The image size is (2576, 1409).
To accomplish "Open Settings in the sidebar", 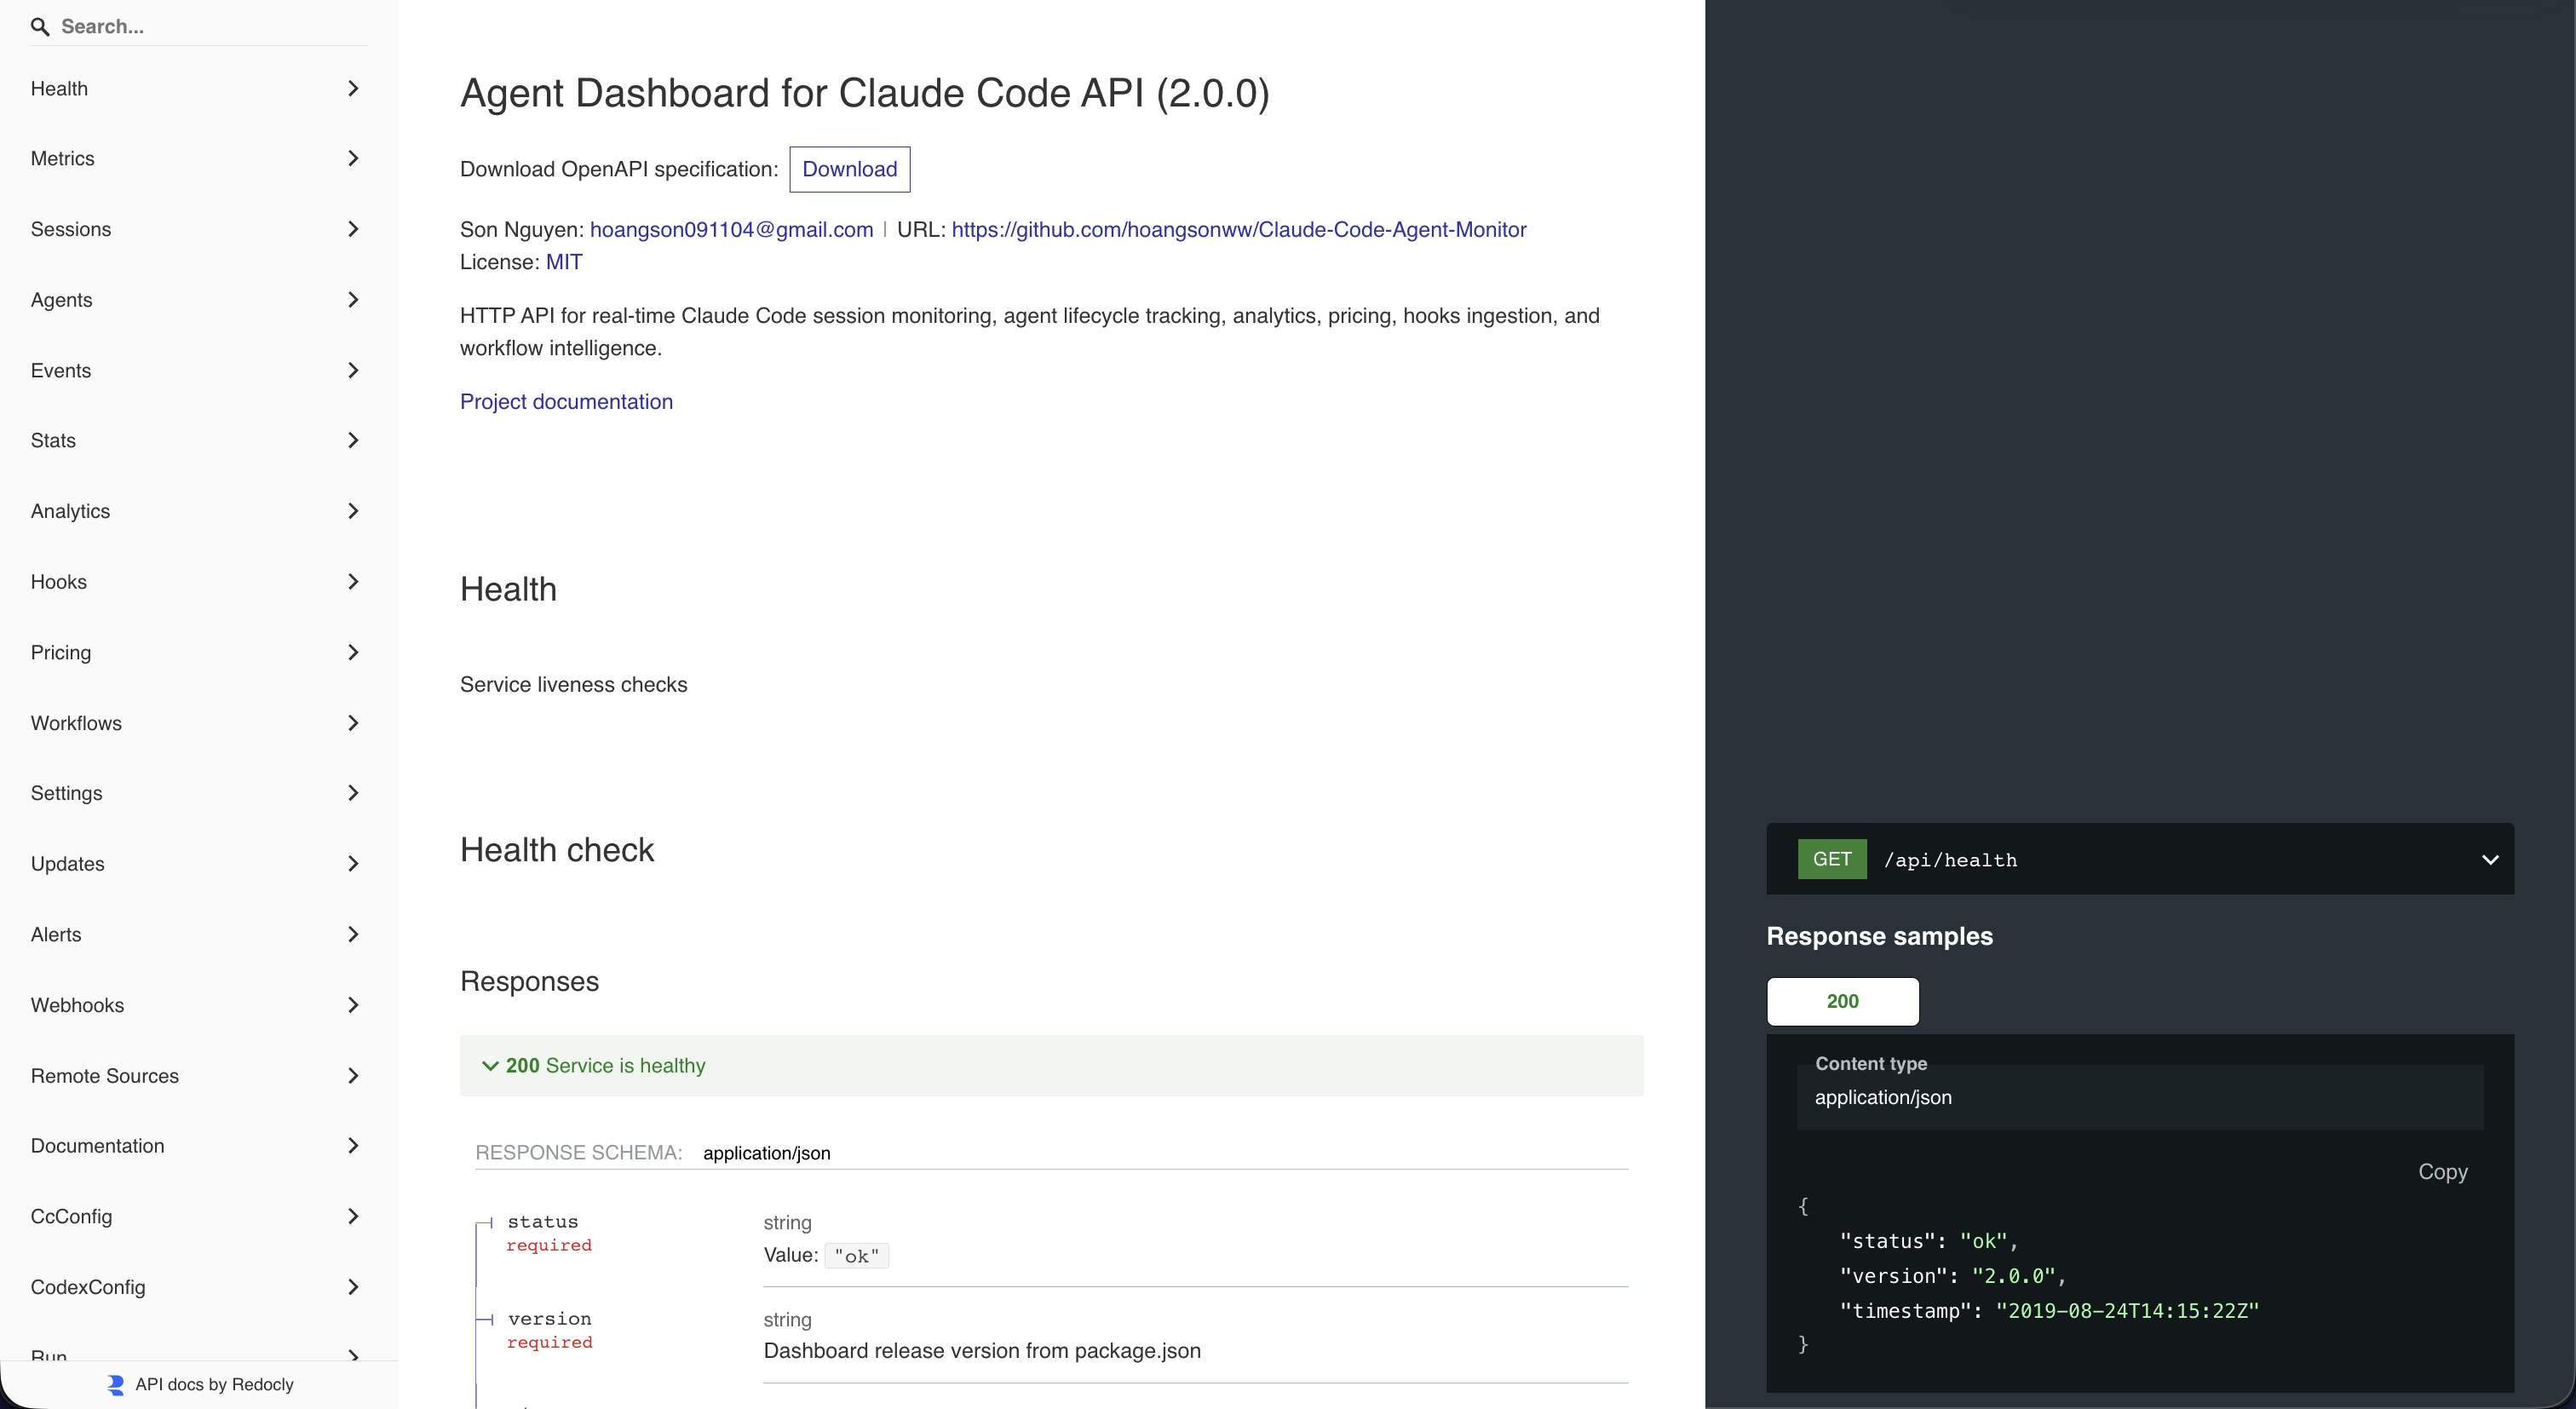I will pyautogui.click(x=199, y=793).
